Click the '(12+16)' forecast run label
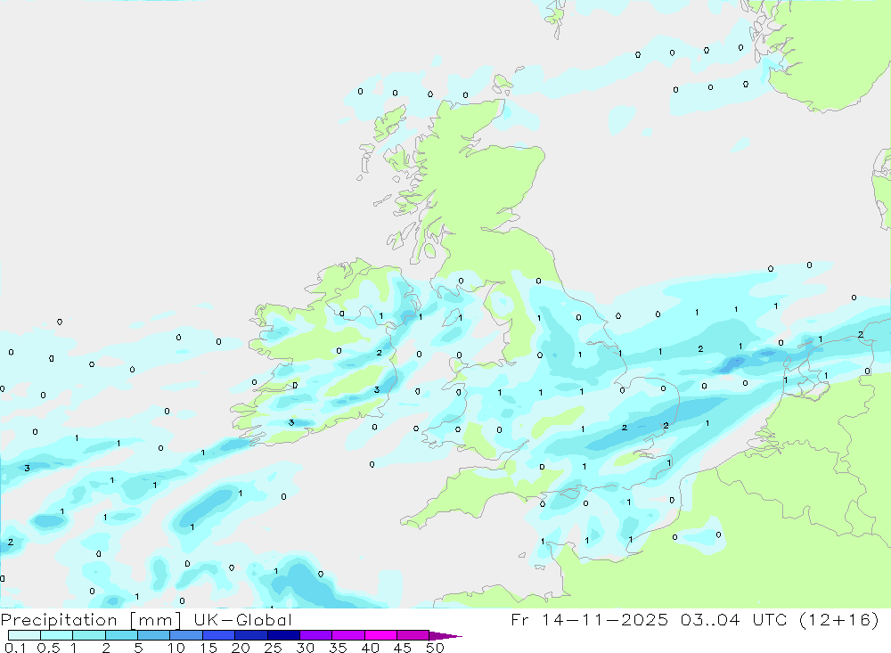 click(x=838, y=619)
